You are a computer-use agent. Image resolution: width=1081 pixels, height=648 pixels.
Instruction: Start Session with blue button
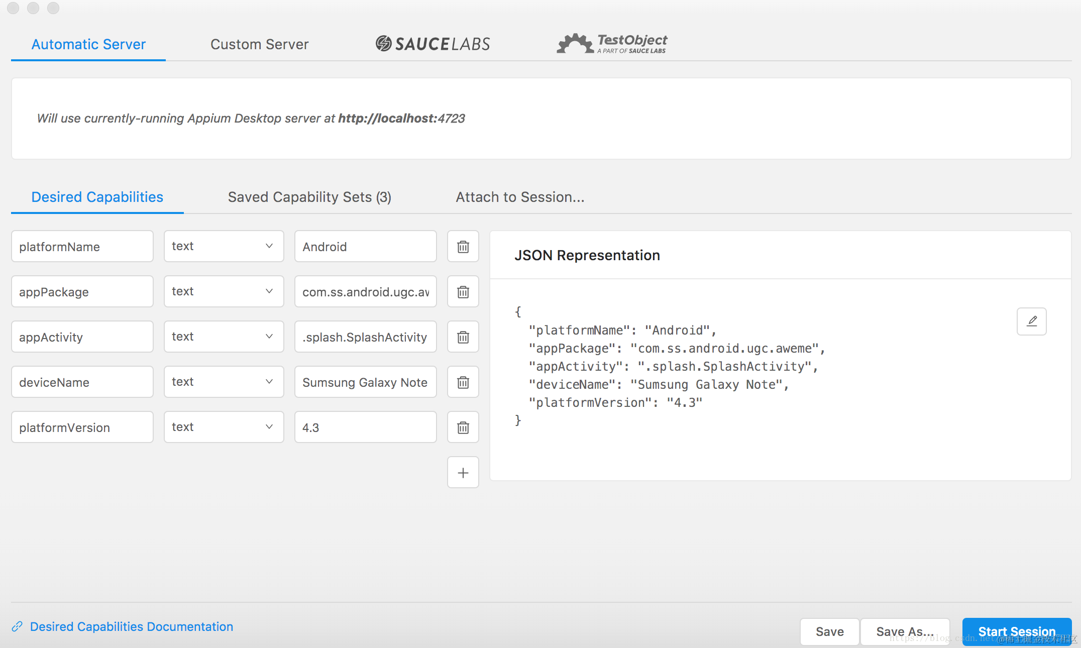point(1017,631)
